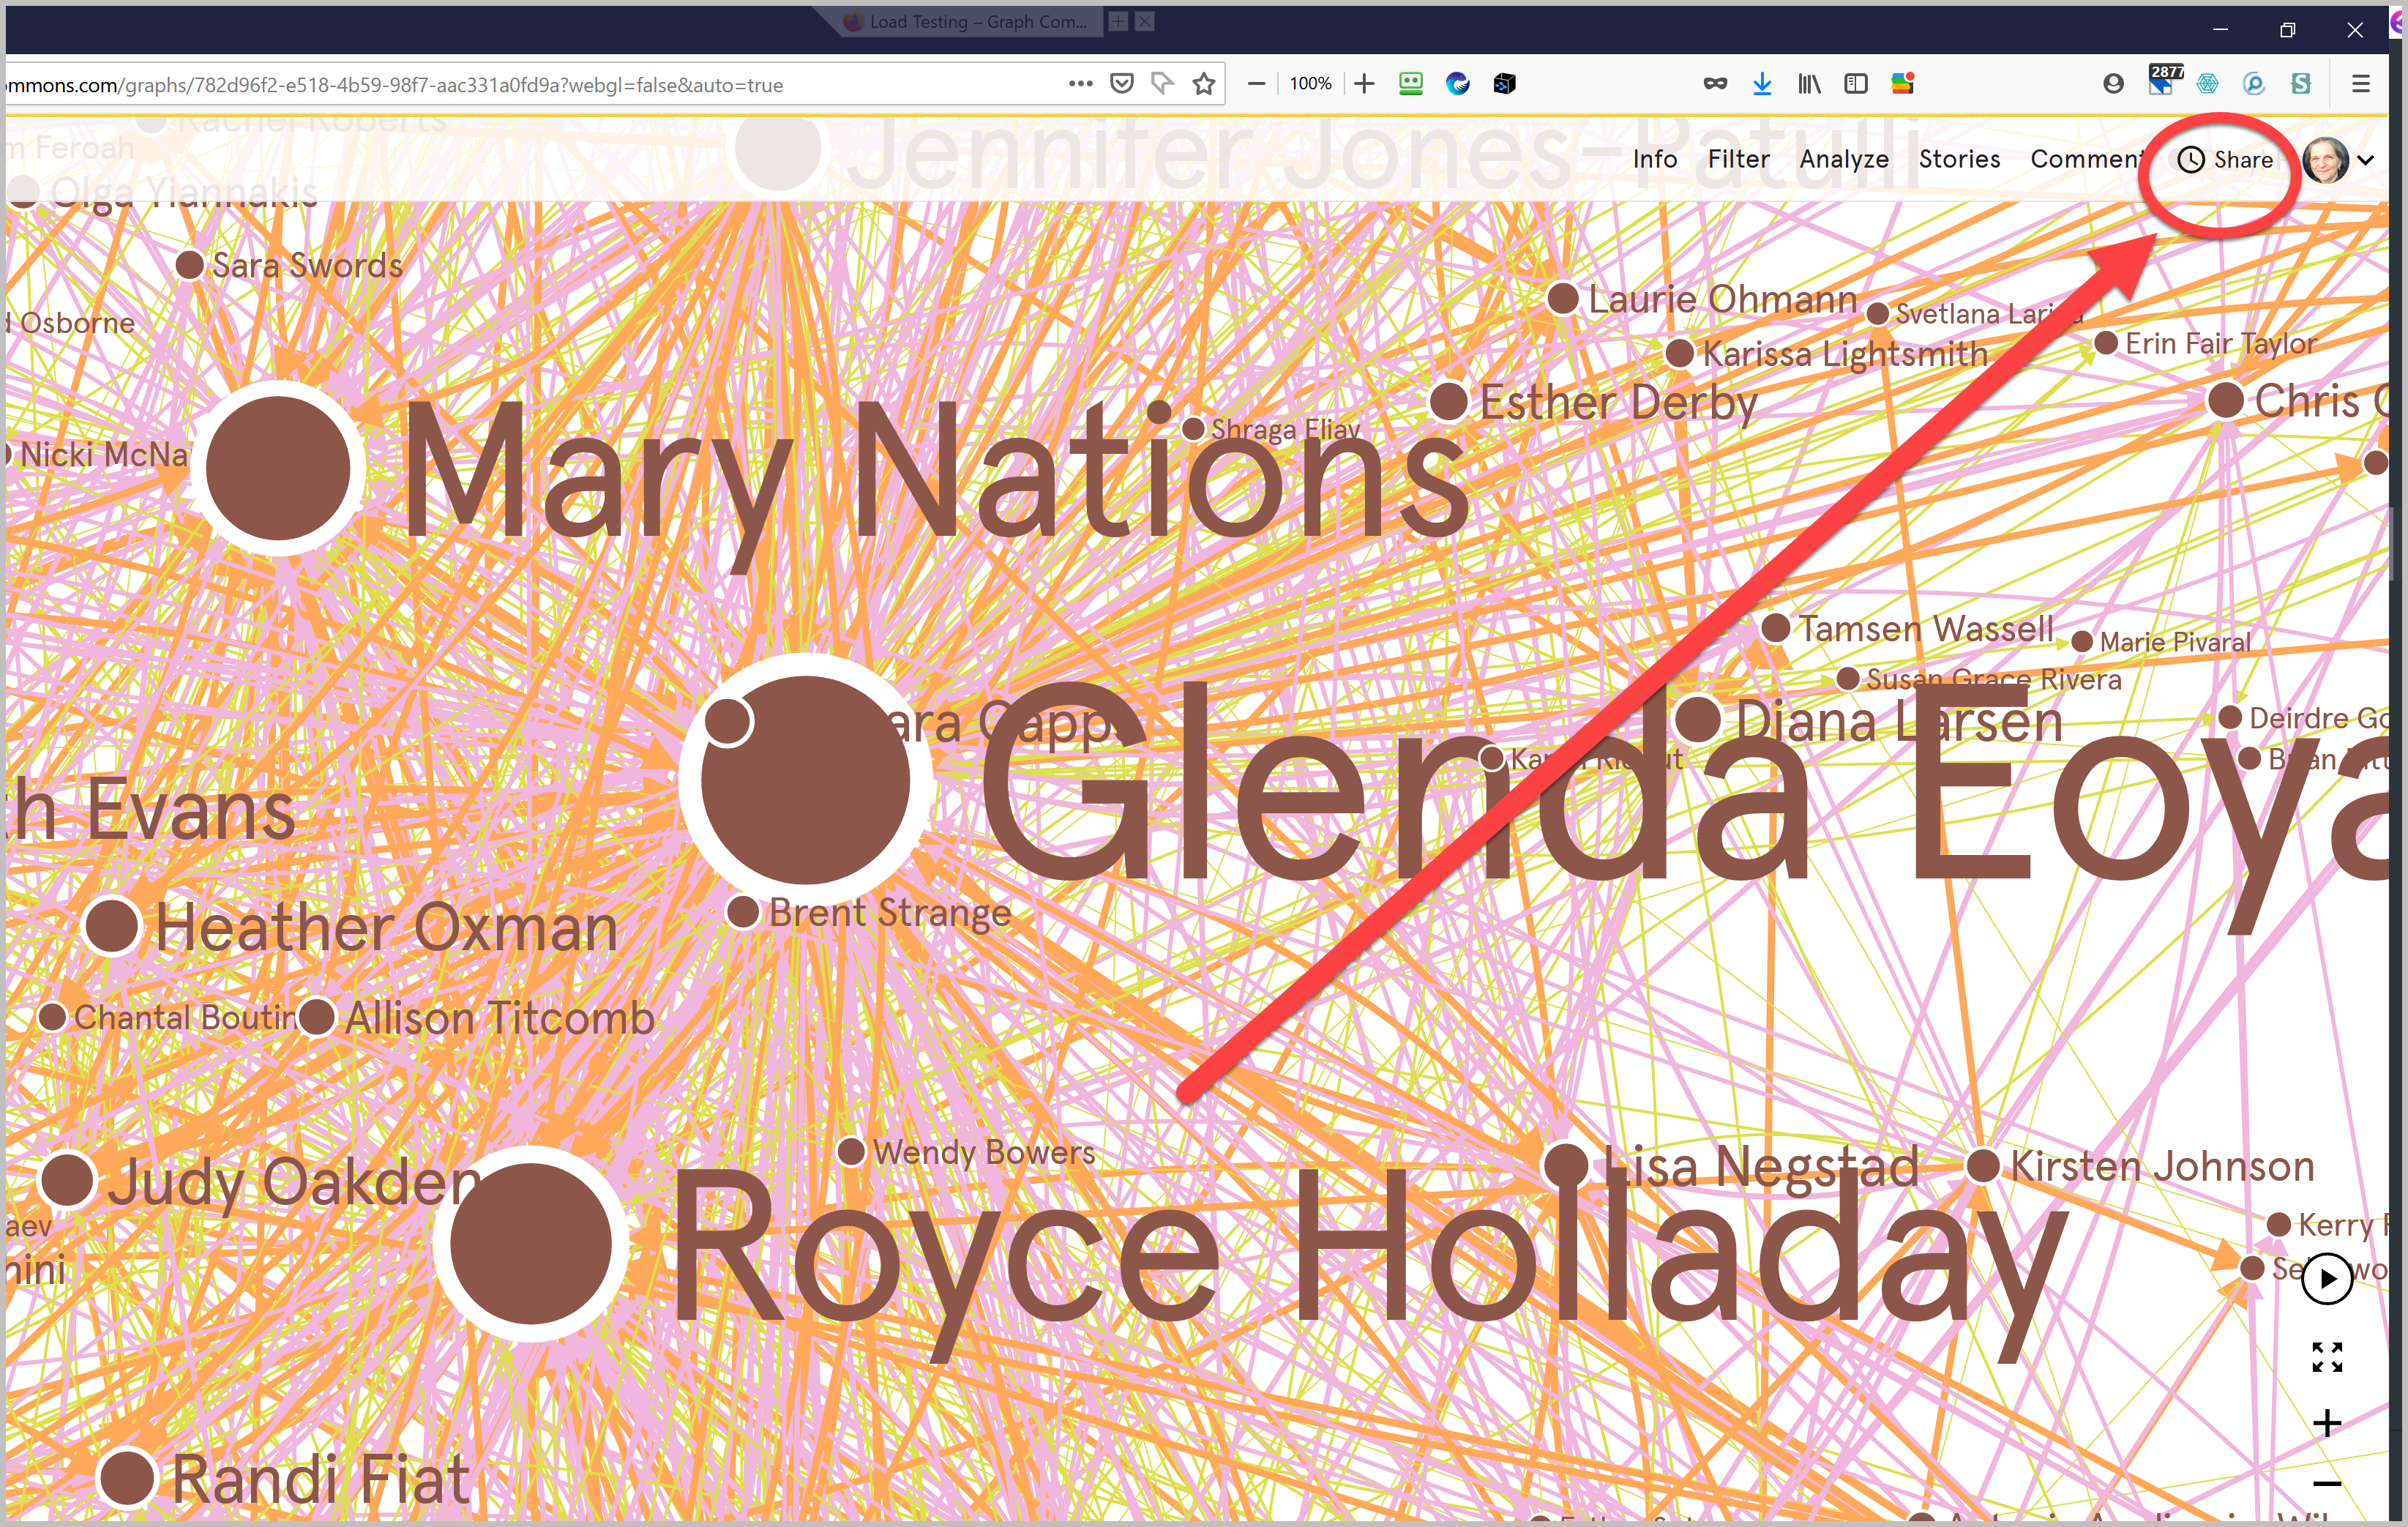This screenshot has height=1527, width=2408.
Task: Click the Heather Oxman node
Action: coord(111,926)
